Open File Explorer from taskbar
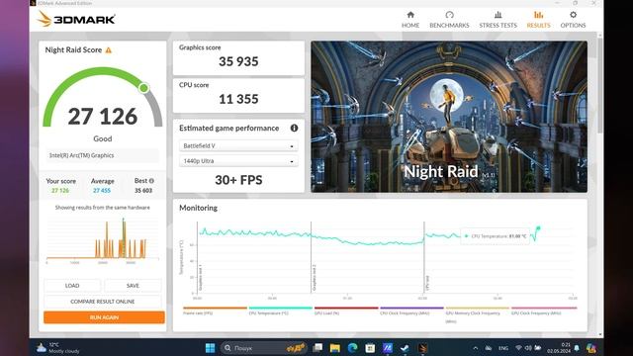The width and height of the screenshot is (633, 356). [334, 348]
